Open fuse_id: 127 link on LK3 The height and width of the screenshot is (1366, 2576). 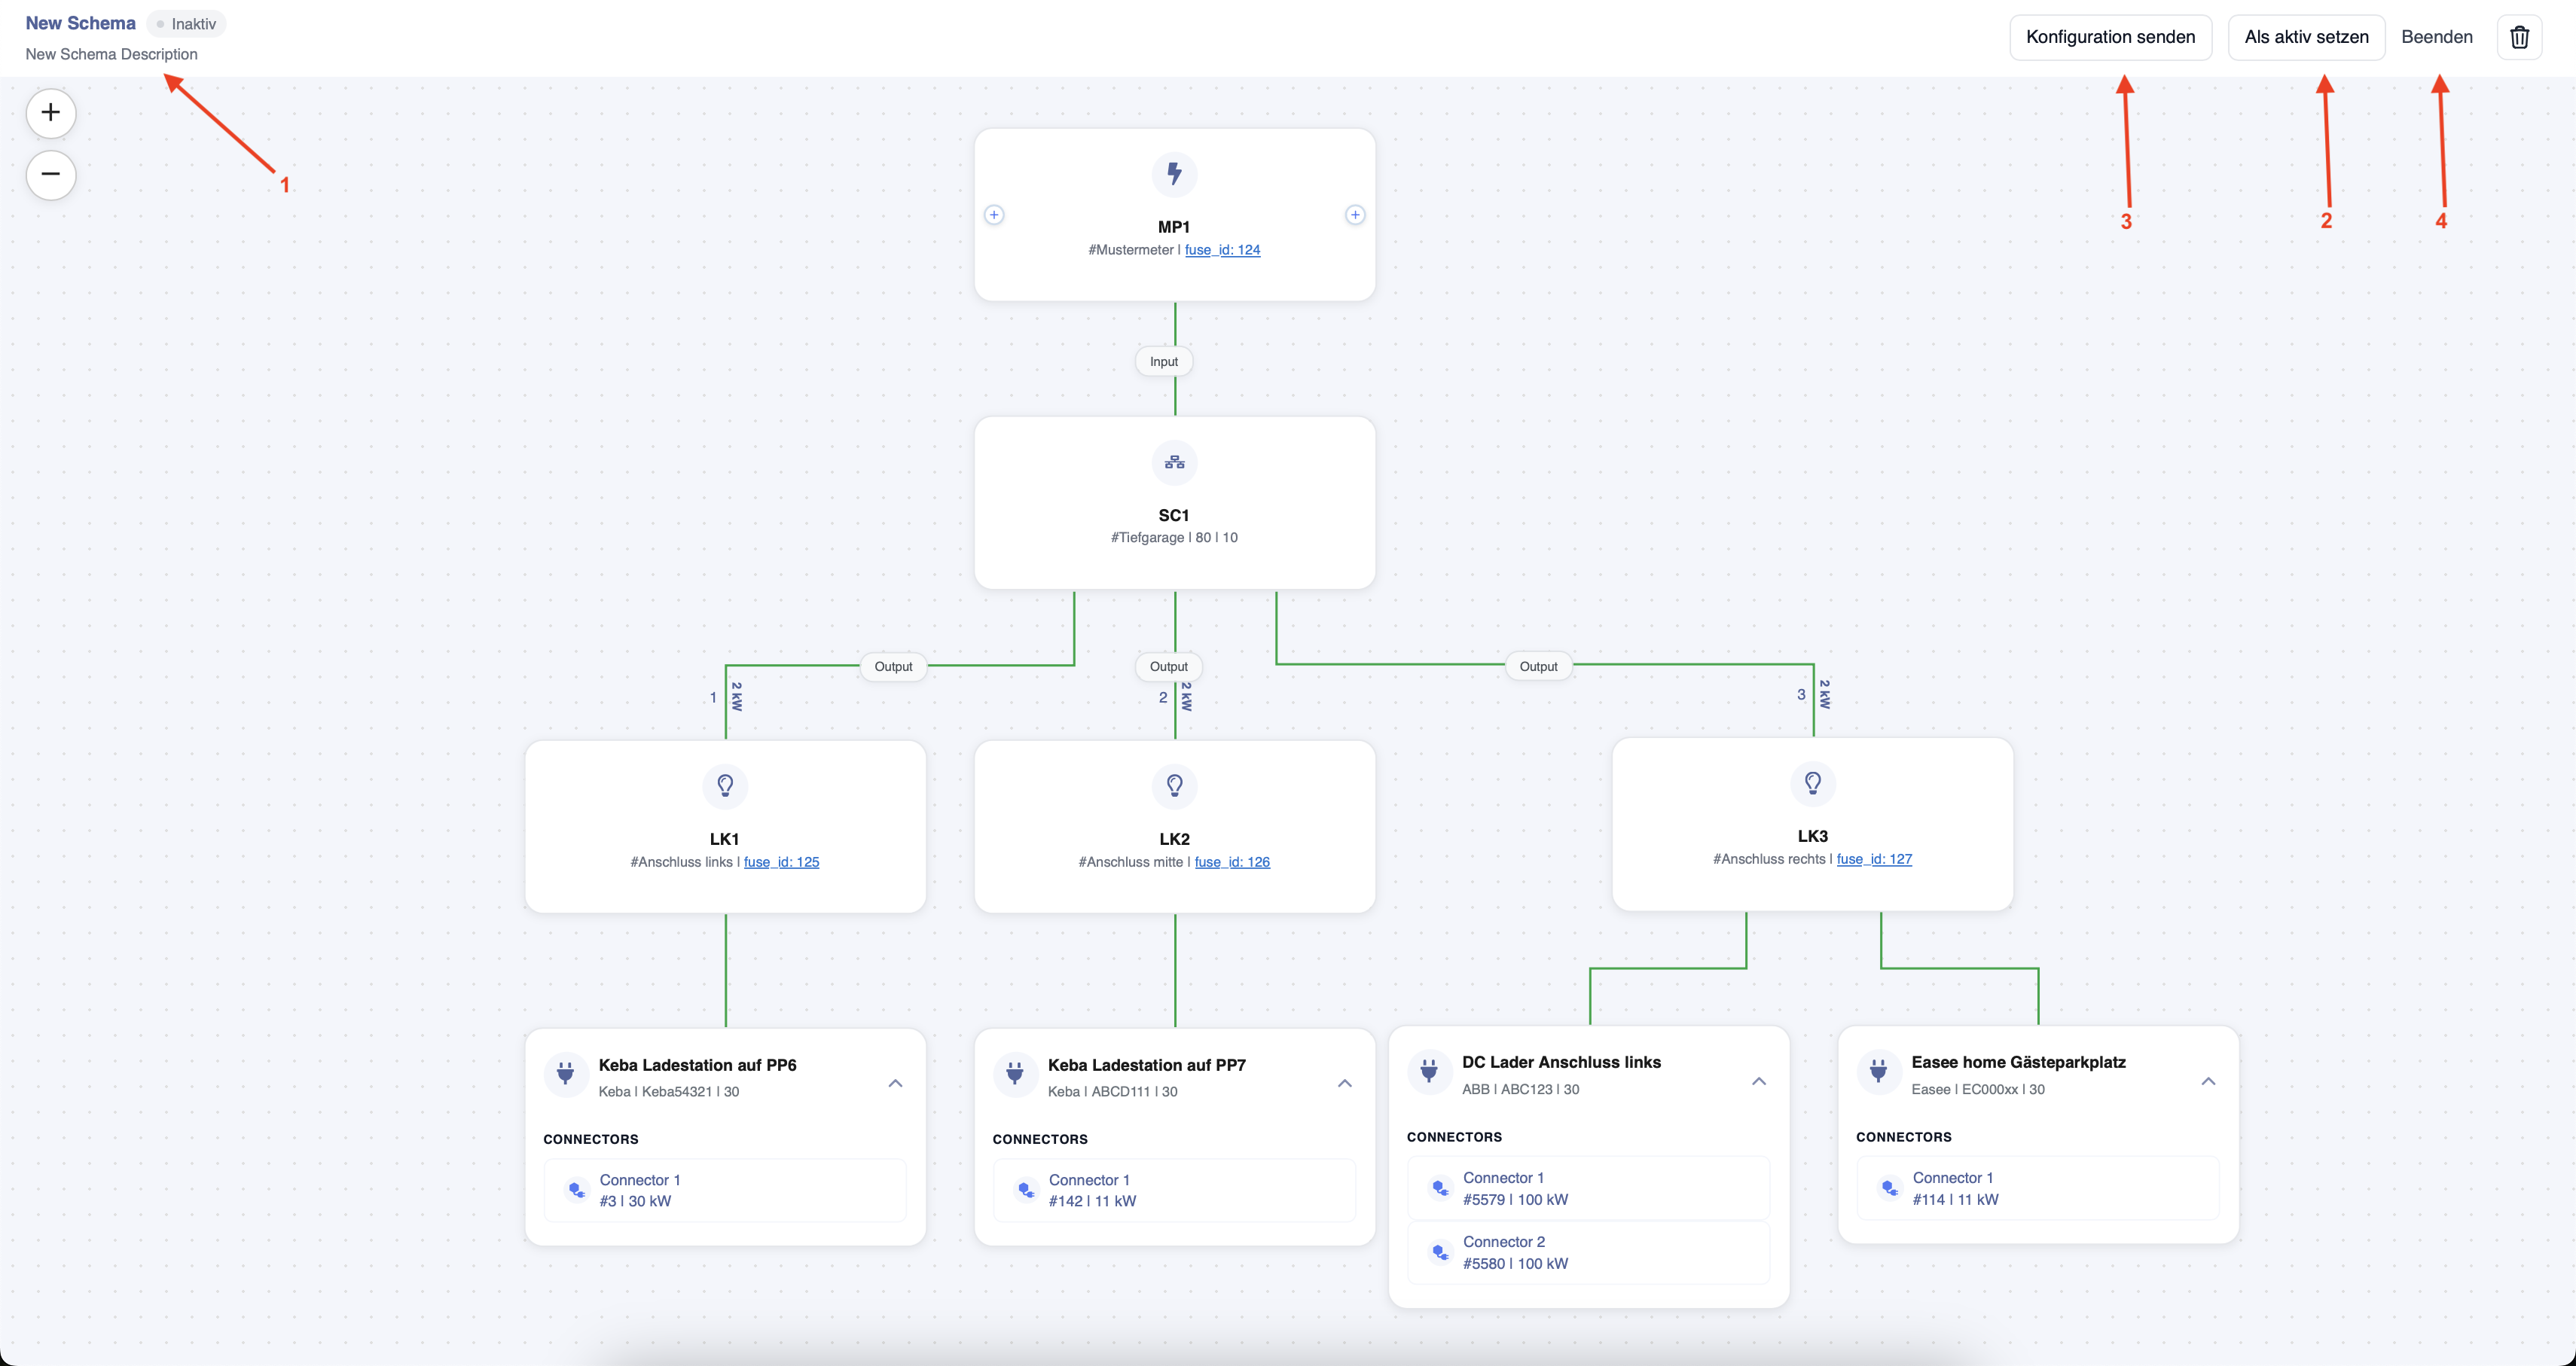[1874, 859]
